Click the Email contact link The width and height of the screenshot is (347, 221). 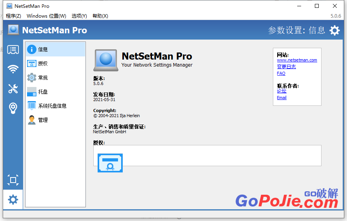(282, 98)
